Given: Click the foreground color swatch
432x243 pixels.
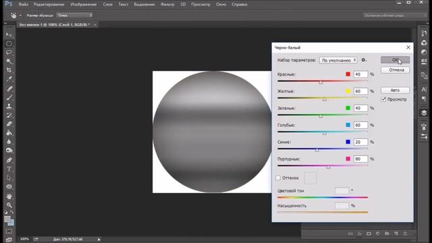Looking at the screenshot, I should click(x=7, y=219).
